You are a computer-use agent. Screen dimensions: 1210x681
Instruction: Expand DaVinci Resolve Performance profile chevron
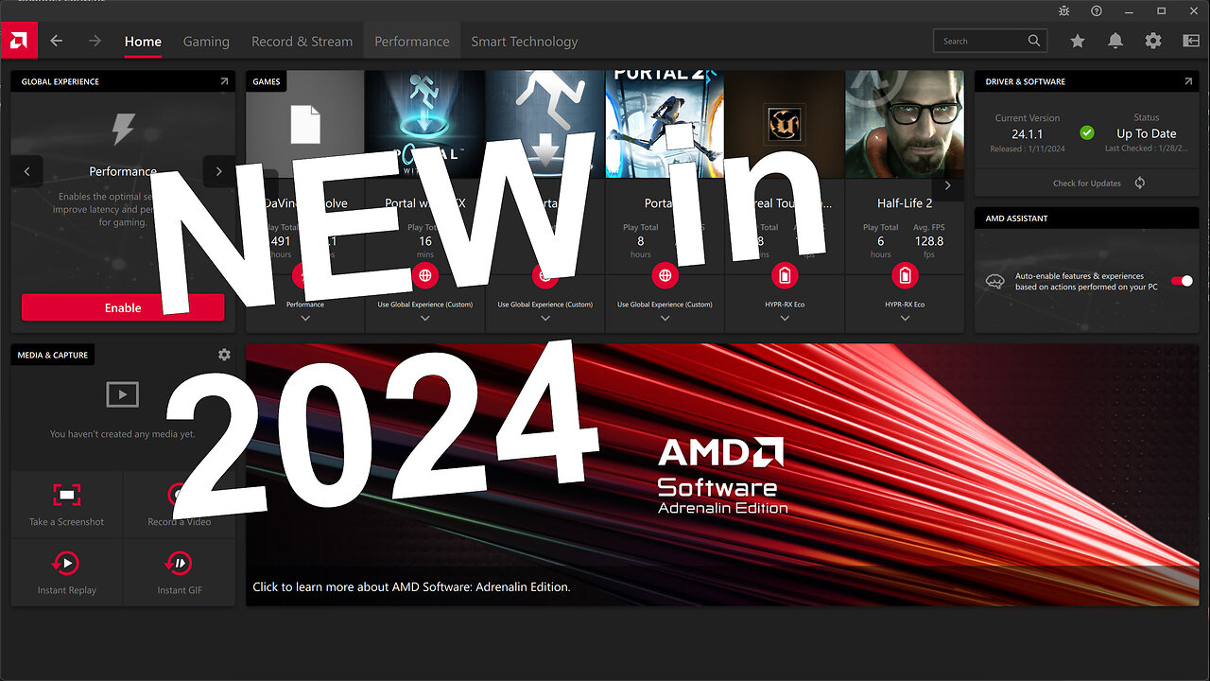305,318
